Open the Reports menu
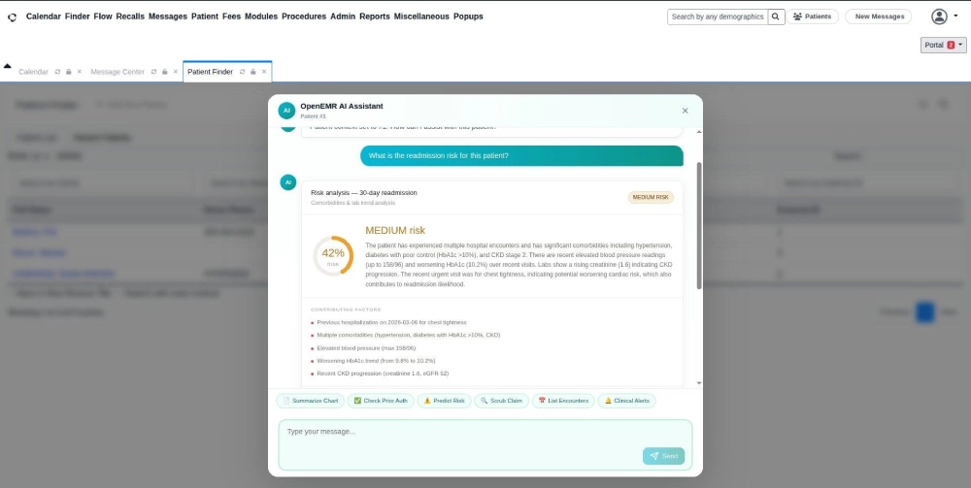Screen dimensions: 971x488 (x=374, y=16)
